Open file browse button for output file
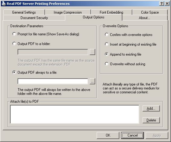Image resolution: width=171 pixels, height=142 pixels. tap(92, 81)
